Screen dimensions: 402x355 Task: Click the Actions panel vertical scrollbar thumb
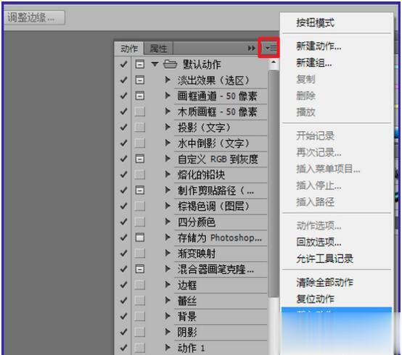(x=274, y=183)
